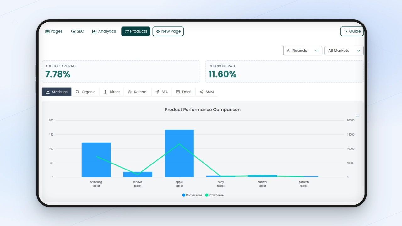The height and width of the screenshot is (226, 402).
Task: Expand the All Markets dropdown
Action: [344, 51]
